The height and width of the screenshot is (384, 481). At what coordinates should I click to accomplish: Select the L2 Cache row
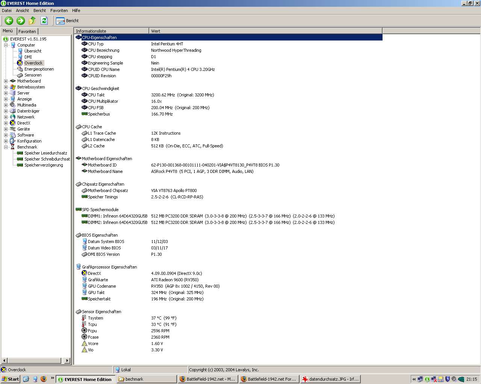(x=228, y=146)
